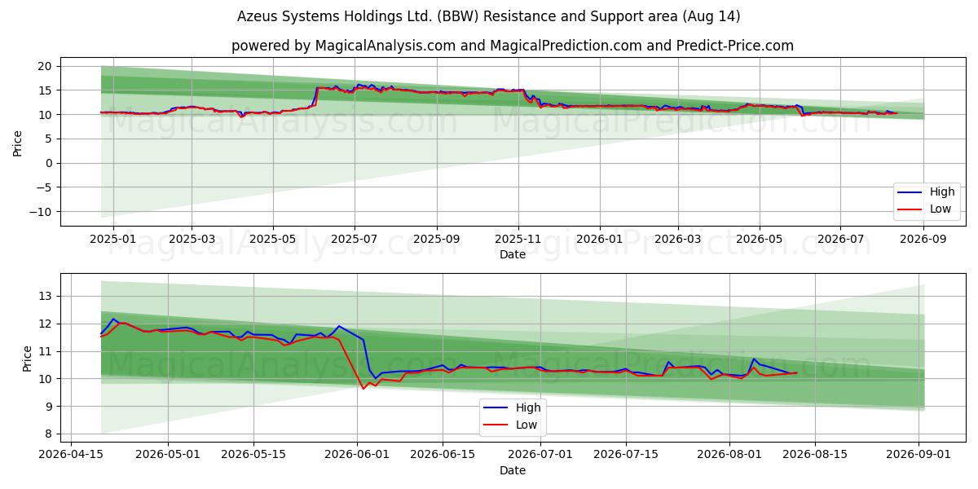Click the '2026-09' x-axis label in top chart
978x489 pixels.
(924, 239)
